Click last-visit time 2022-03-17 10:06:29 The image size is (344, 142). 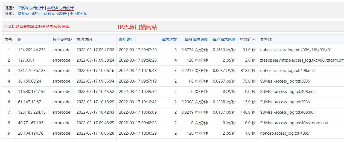[x=138, y=133]
